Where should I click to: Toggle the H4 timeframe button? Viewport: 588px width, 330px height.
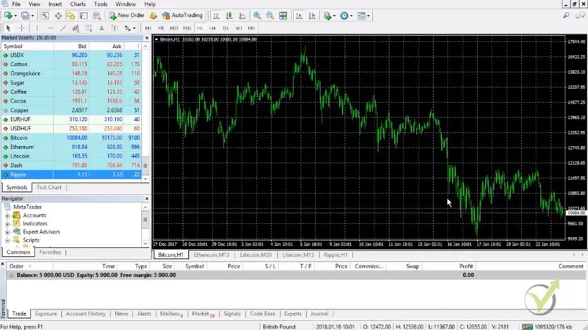point(212,28)
